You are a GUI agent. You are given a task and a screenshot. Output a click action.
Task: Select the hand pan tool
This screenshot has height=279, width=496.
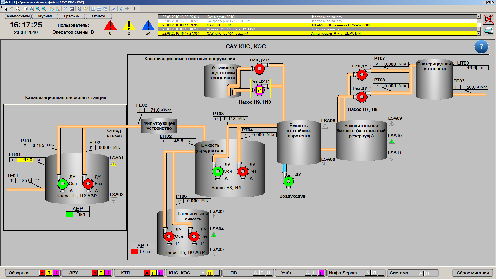pyautogui.click(x=12, y=9)
